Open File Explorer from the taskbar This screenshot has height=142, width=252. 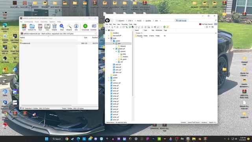pyautogui.click(x=194, y=139)
